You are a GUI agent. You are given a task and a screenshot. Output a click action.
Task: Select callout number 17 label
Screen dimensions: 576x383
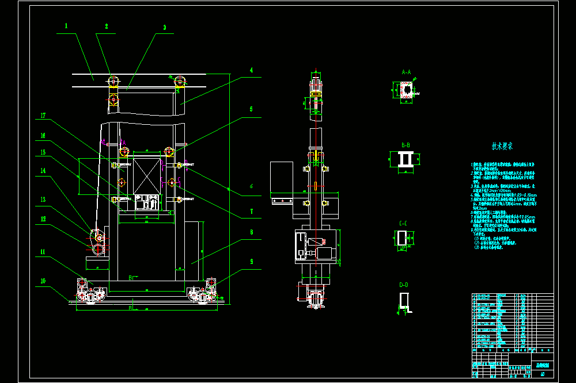[43, 116]
